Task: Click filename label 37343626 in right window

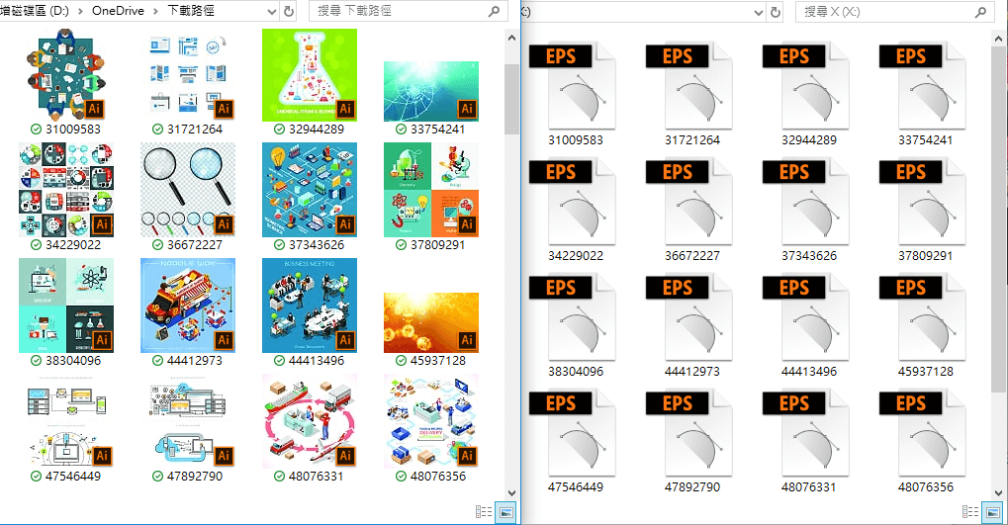Action: 809,256
